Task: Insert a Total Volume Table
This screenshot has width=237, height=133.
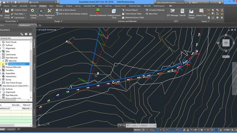Action: [x=132, y=14]
